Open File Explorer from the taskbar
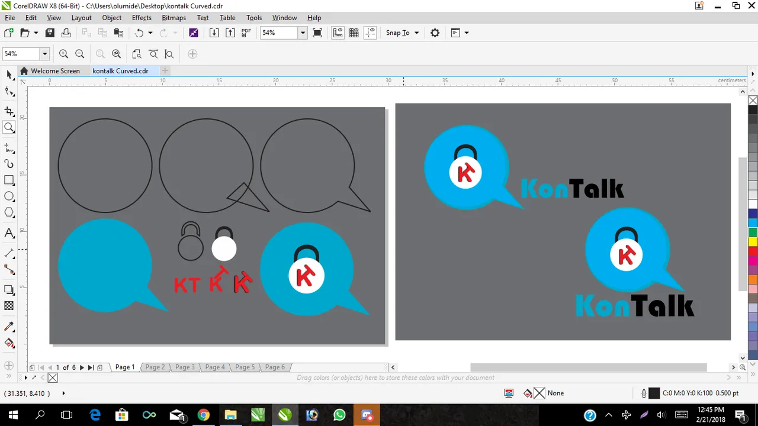Viewport: 758px width, 426px height. [230, 415]
